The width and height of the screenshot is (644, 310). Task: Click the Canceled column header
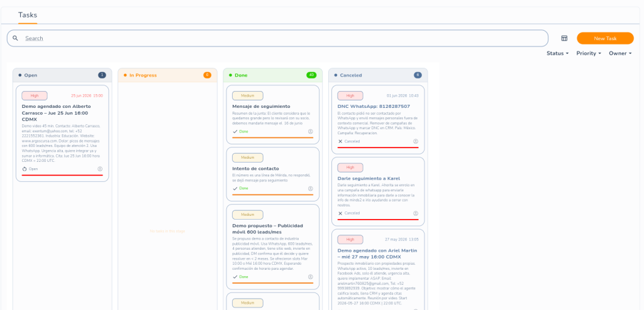click(x=378, y=75)
